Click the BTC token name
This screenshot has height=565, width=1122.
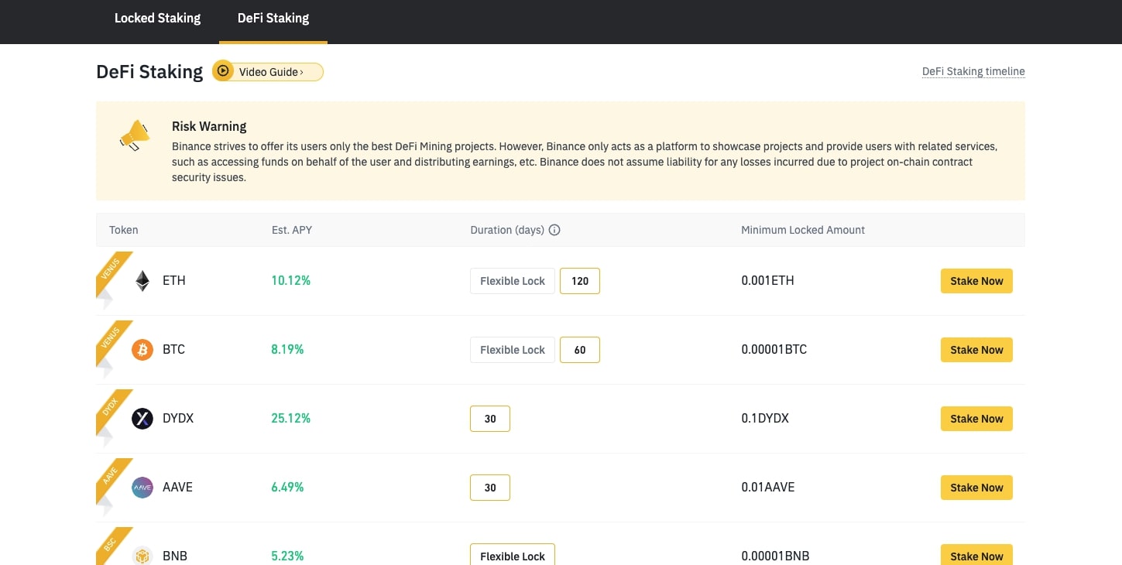pyautogui.click(x=174, y=349)
